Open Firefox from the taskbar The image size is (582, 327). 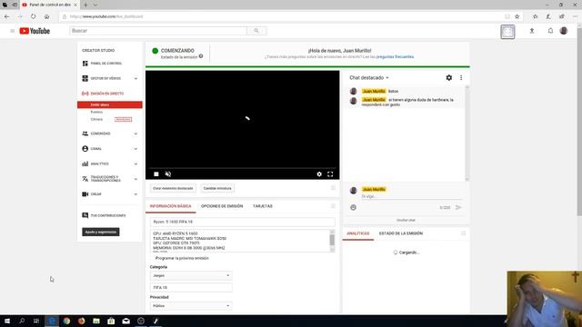81,321
